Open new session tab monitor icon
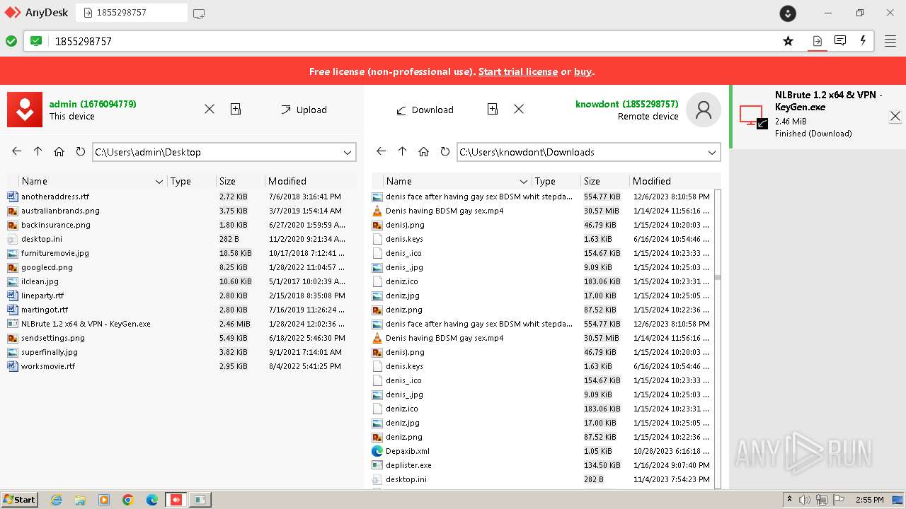 click(x=199, y=13)
